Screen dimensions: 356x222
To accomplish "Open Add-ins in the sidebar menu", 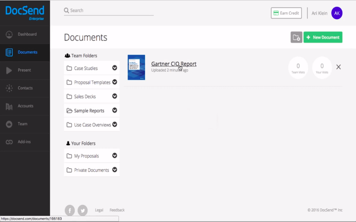I will [24, 142].
